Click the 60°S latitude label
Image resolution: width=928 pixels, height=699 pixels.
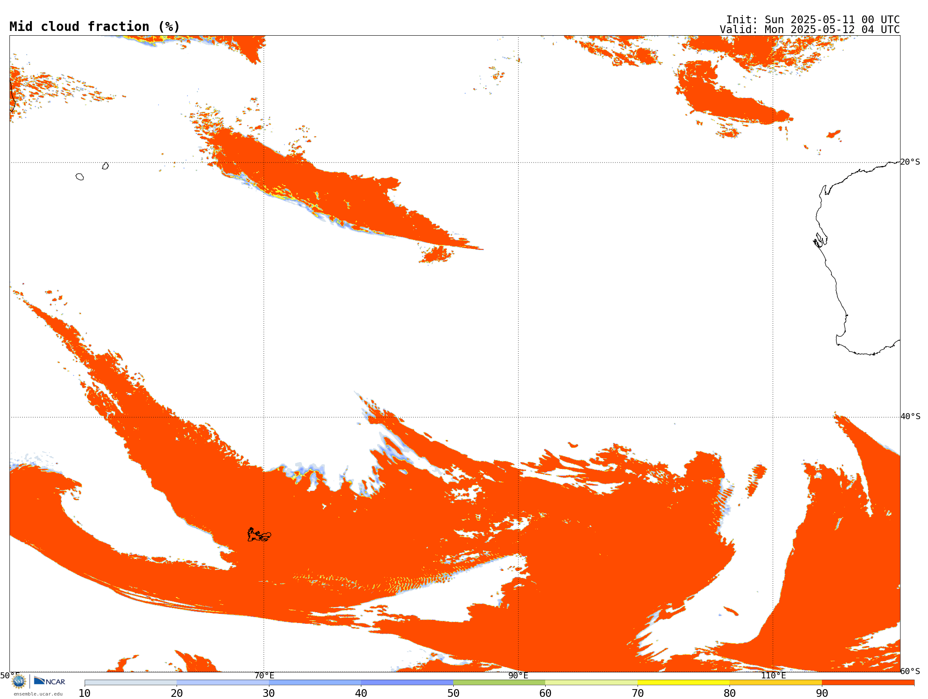pyautogui.click(x=910, y=671)
